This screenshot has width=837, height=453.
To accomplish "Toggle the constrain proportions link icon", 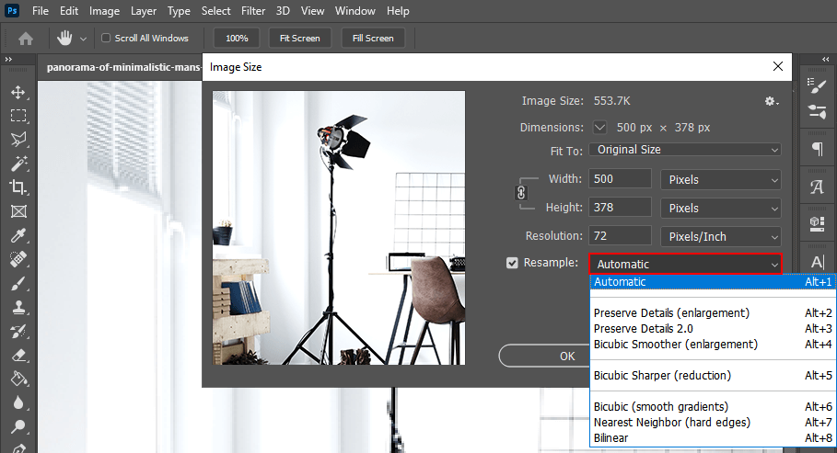I will coord(519,193).
